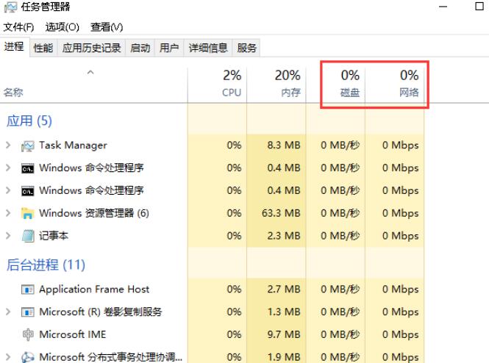Click the Task Manager process icon
This screenshot has width=489, height=363.
pos(27,145)
